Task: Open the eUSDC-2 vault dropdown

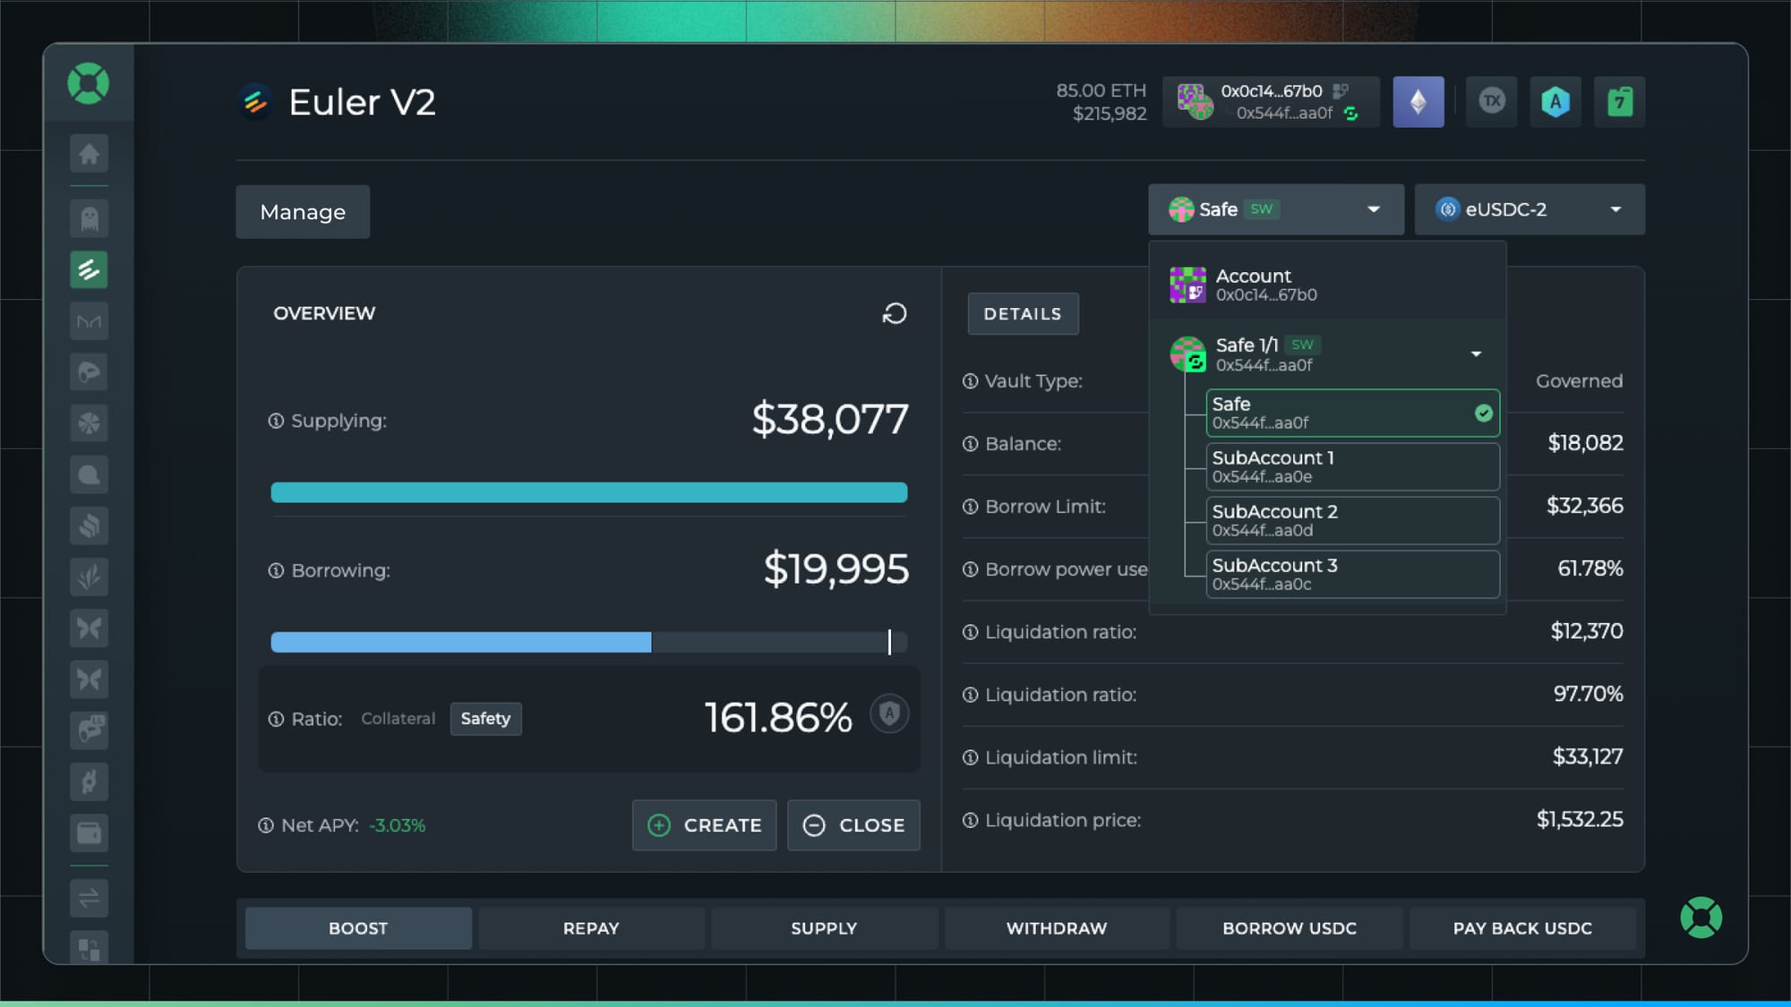Action: 1530,209
